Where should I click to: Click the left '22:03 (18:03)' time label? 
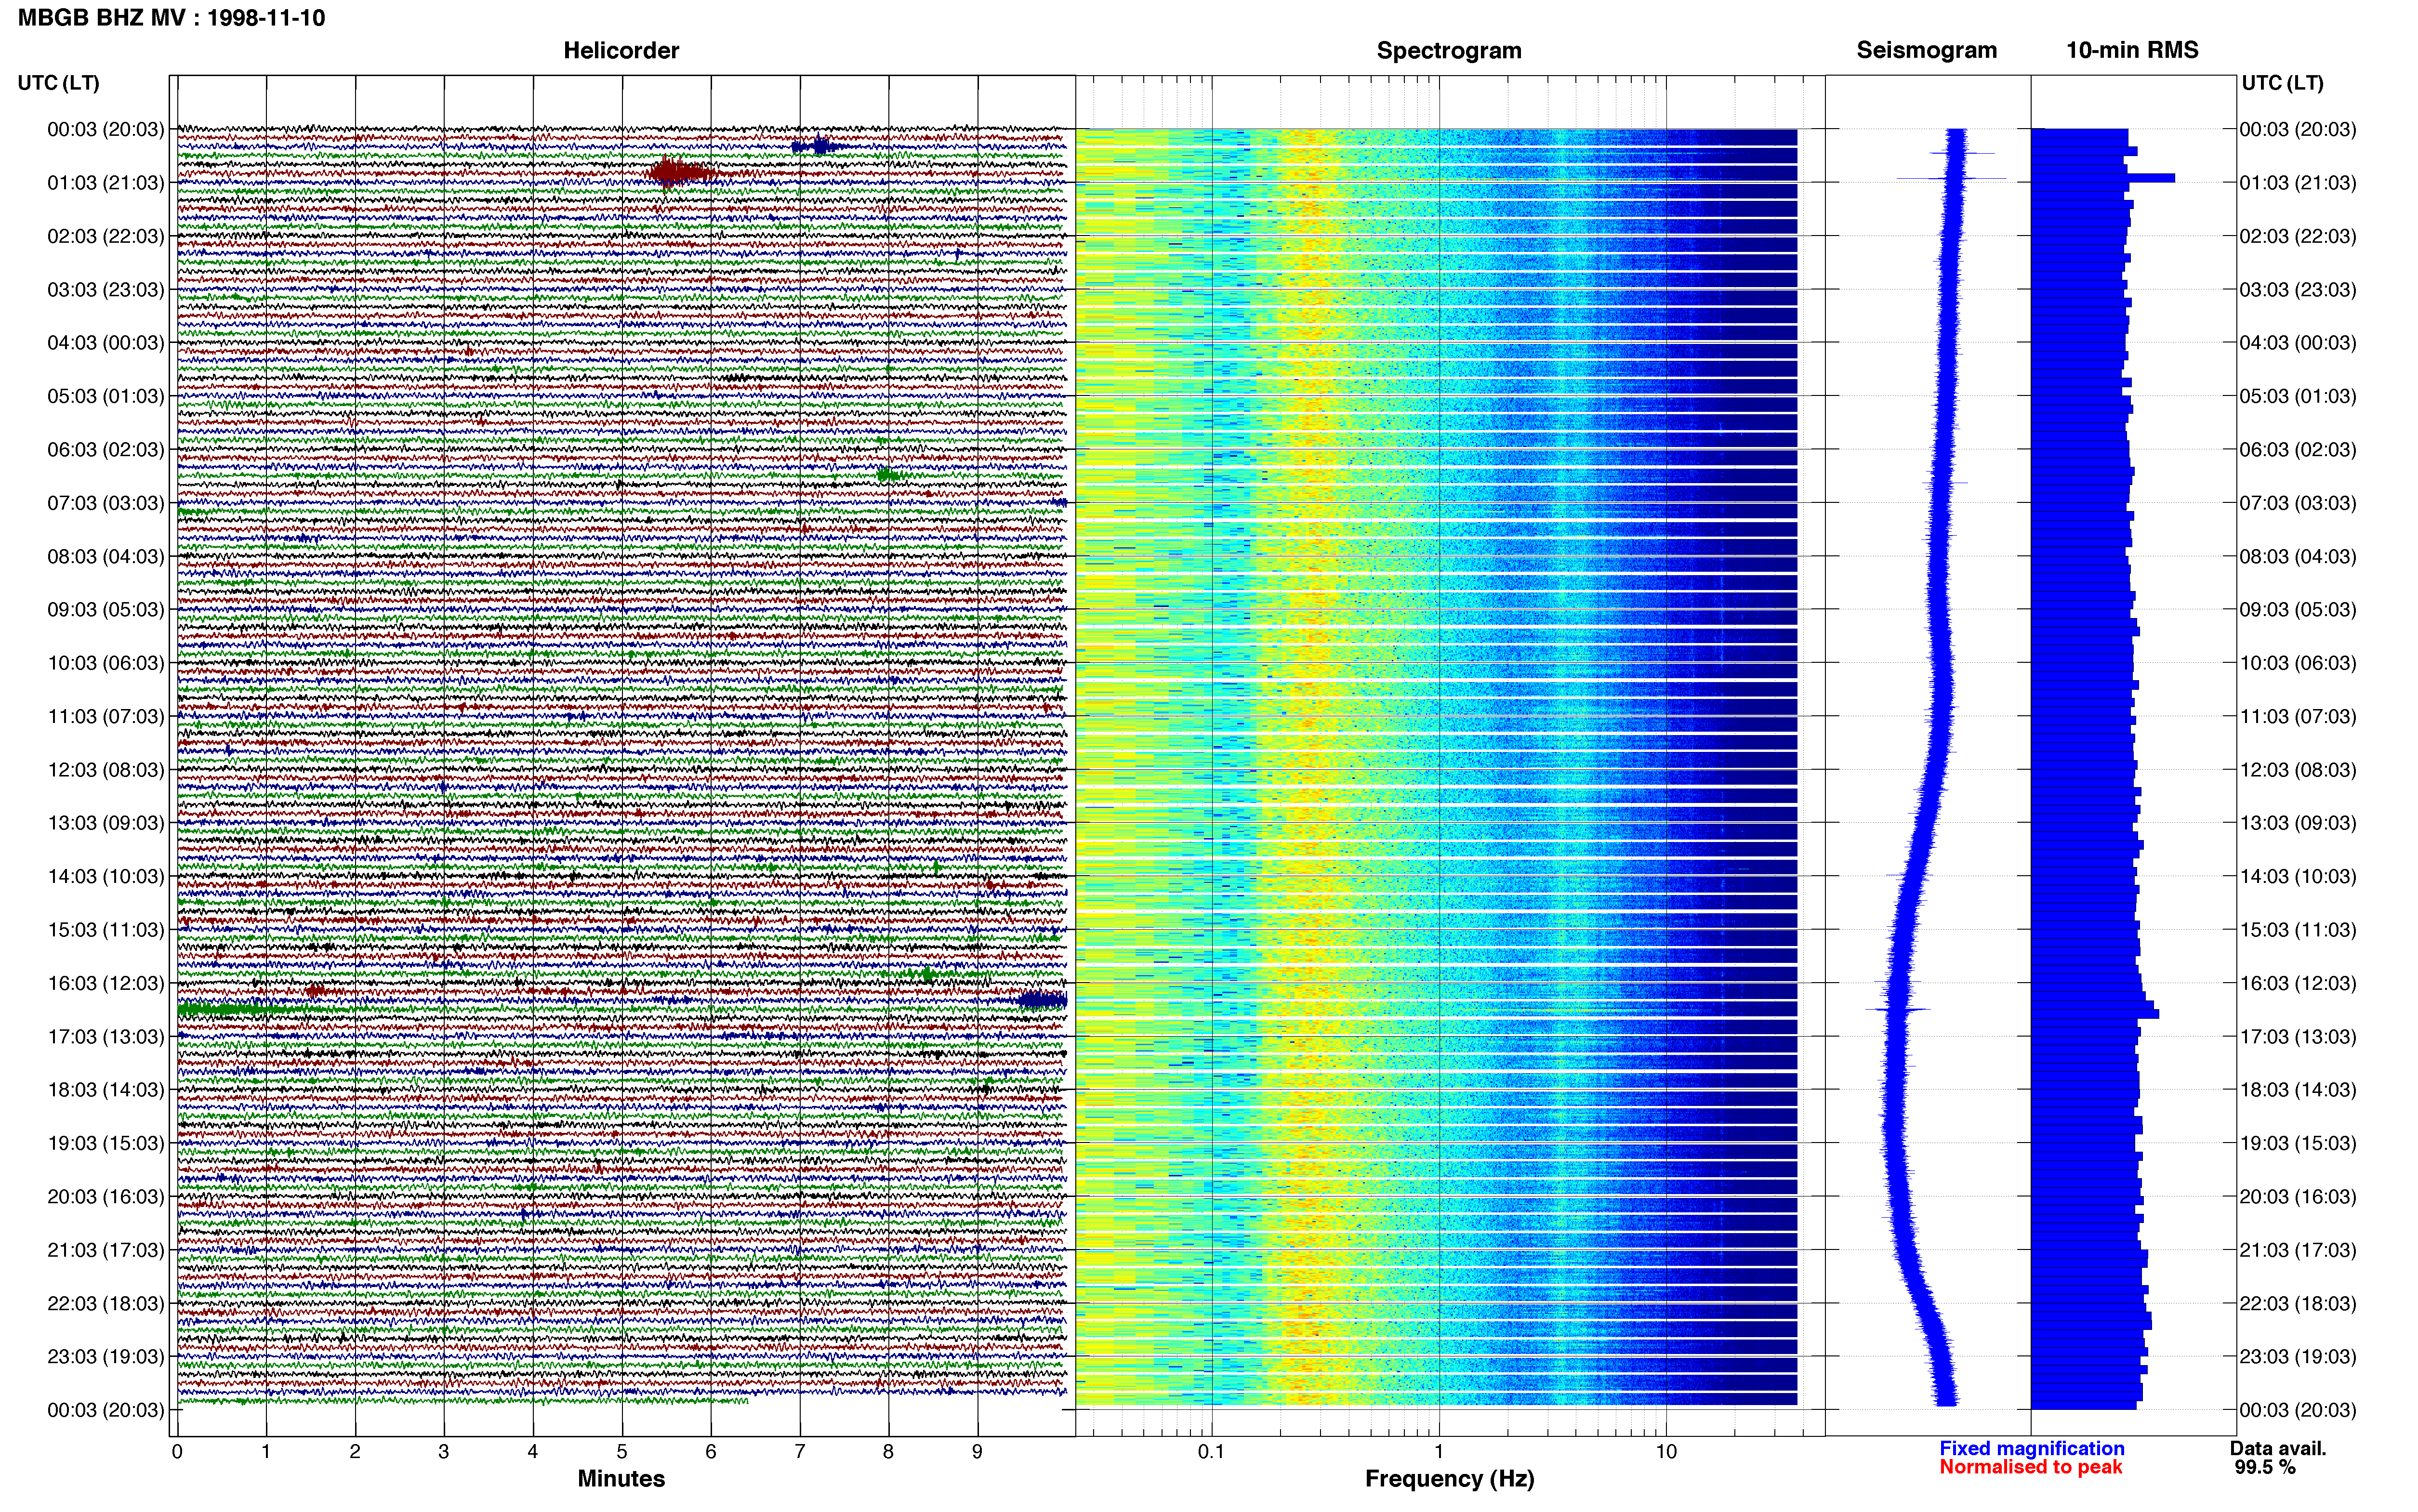(x=106, y=1304)
